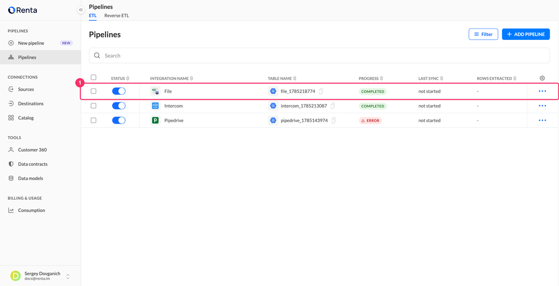Viewport: 559px width, 286px height.
Task: Click the table name file_1785218774
Action: pyautogui.click(x=298, y=91)
